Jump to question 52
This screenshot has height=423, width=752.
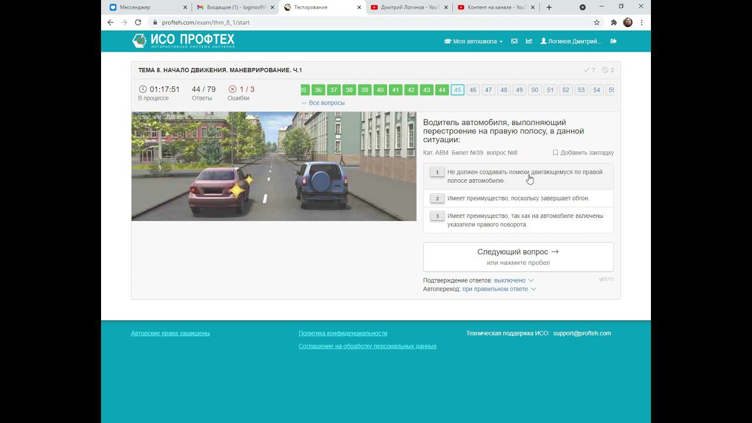[566, 90]
